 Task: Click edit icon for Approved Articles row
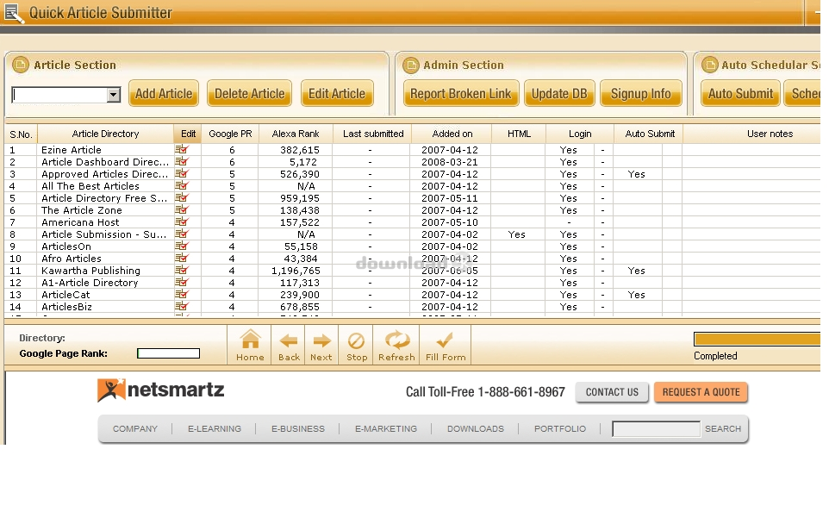point(182,174)
